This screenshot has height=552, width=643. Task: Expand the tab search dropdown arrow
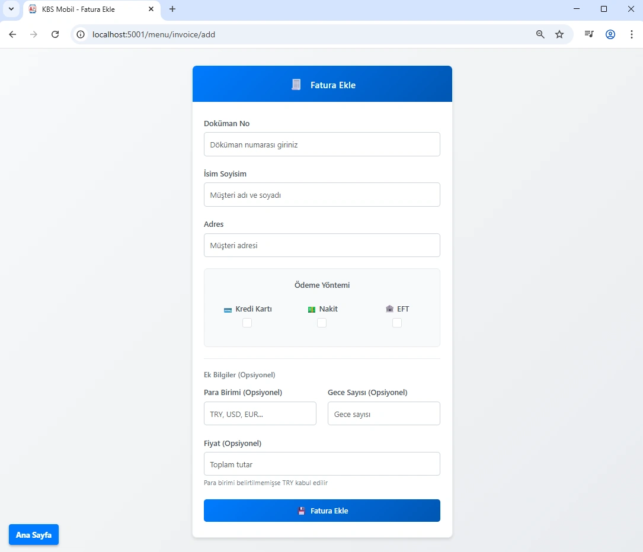11,9
